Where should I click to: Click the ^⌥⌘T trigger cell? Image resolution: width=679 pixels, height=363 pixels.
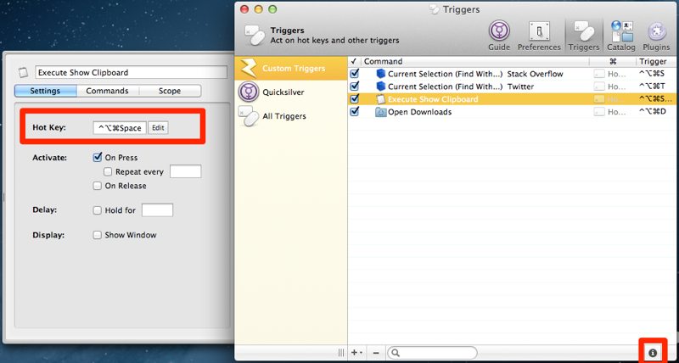(x=652, y=87)
